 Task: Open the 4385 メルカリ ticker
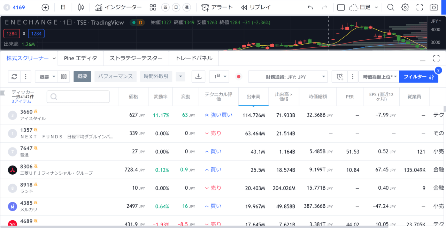[x=26, y=203]
